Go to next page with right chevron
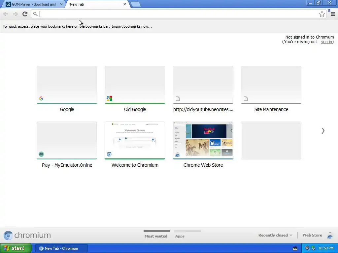This screenshot has width=338, height=253. (x=323, y=130)
